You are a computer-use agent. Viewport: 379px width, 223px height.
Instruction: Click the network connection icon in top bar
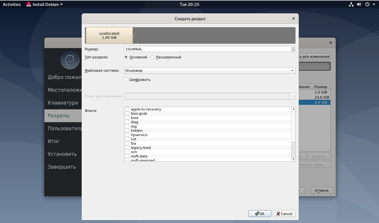[351, 4]
